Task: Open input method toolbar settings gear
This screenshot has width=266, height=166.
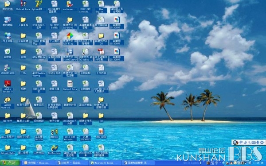Action: [262, 143]
